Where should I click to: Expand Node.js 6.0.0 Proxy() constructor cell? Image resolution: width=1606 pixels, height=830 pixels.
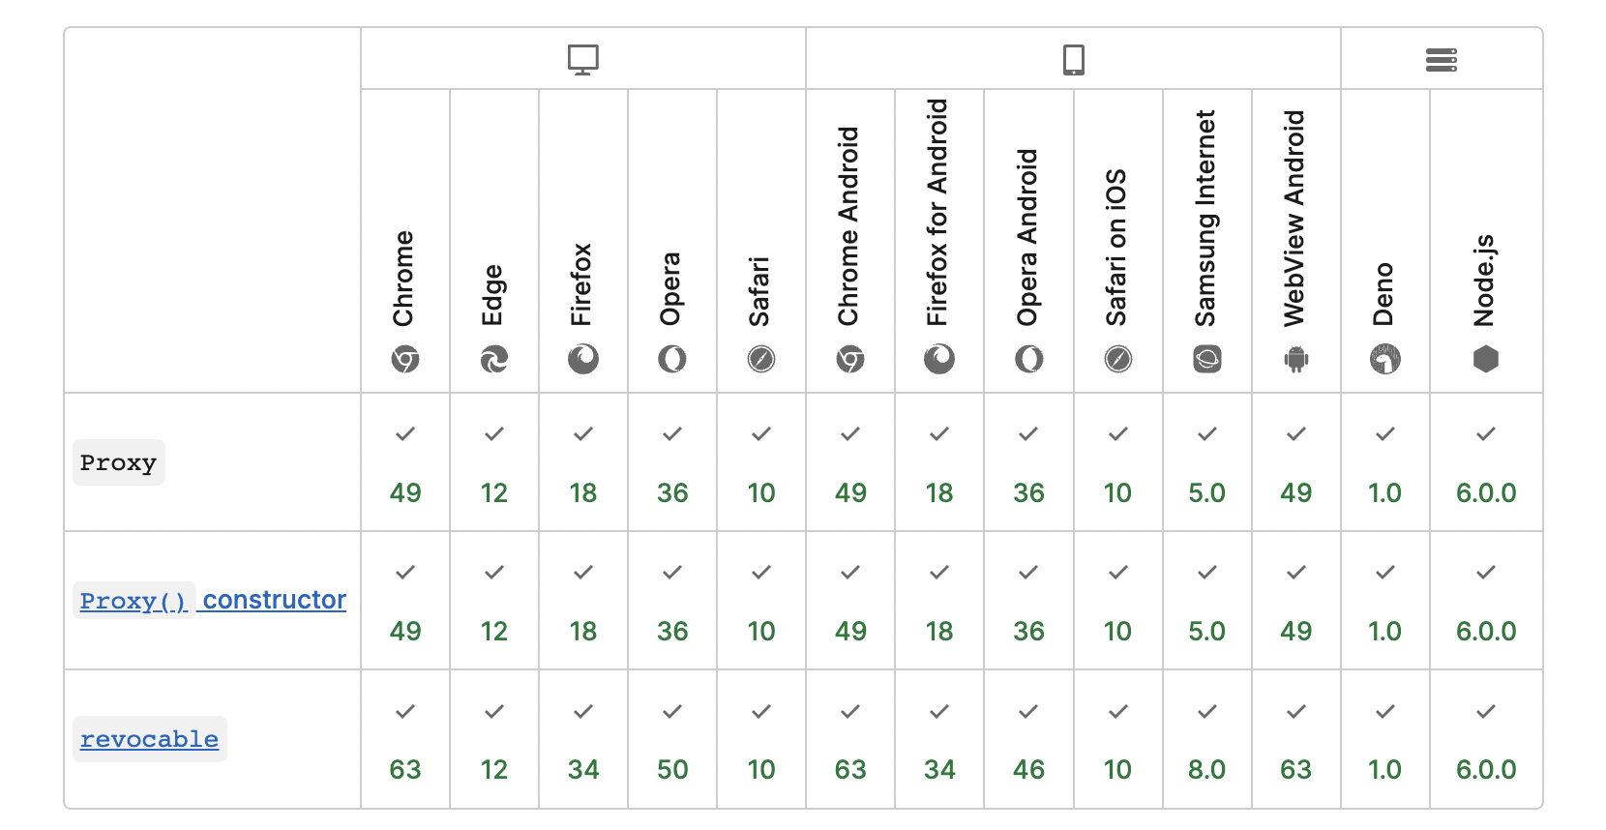(x=1485, y=601)
